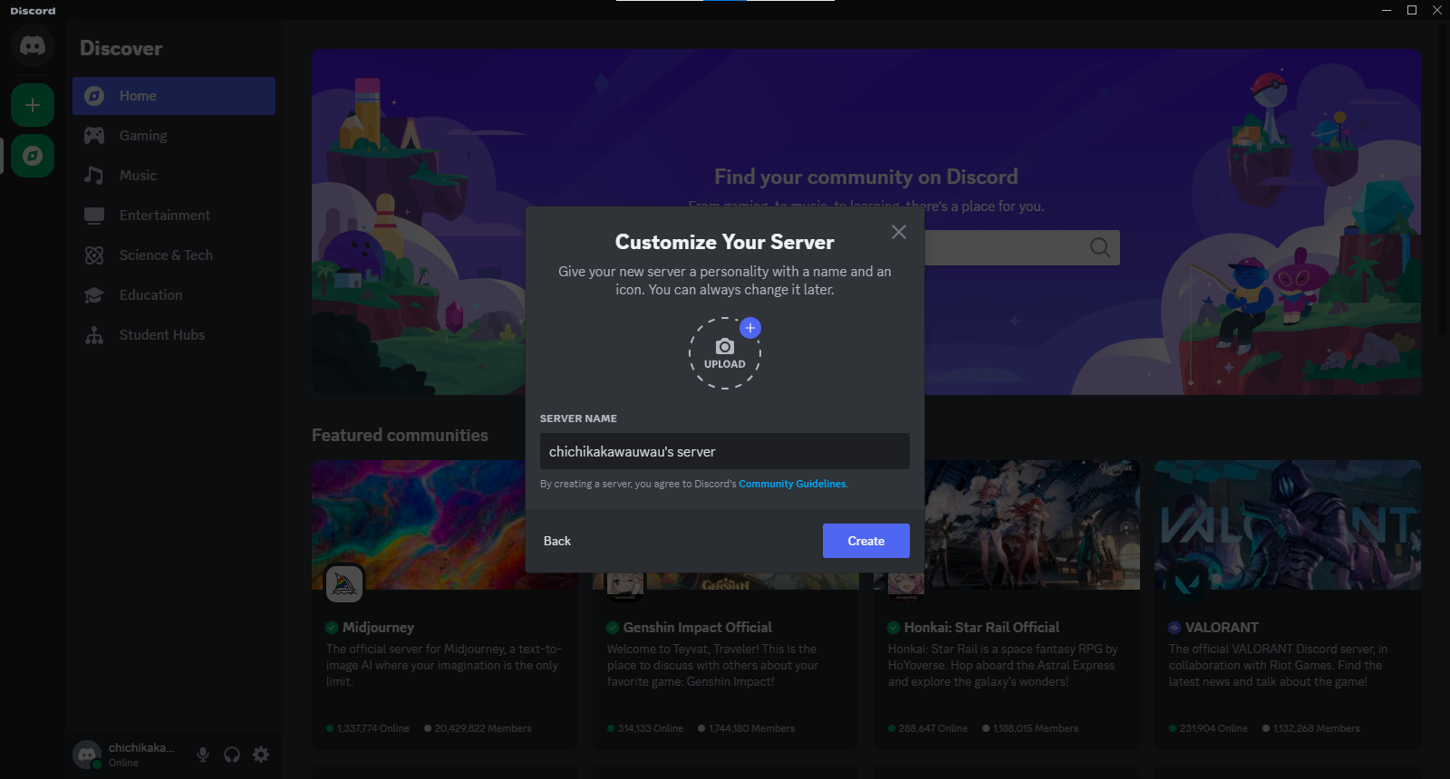The width and height of the screenshot is (1450, 779).
Task: Click the VALORANT partner badge
Action: 1174,628
